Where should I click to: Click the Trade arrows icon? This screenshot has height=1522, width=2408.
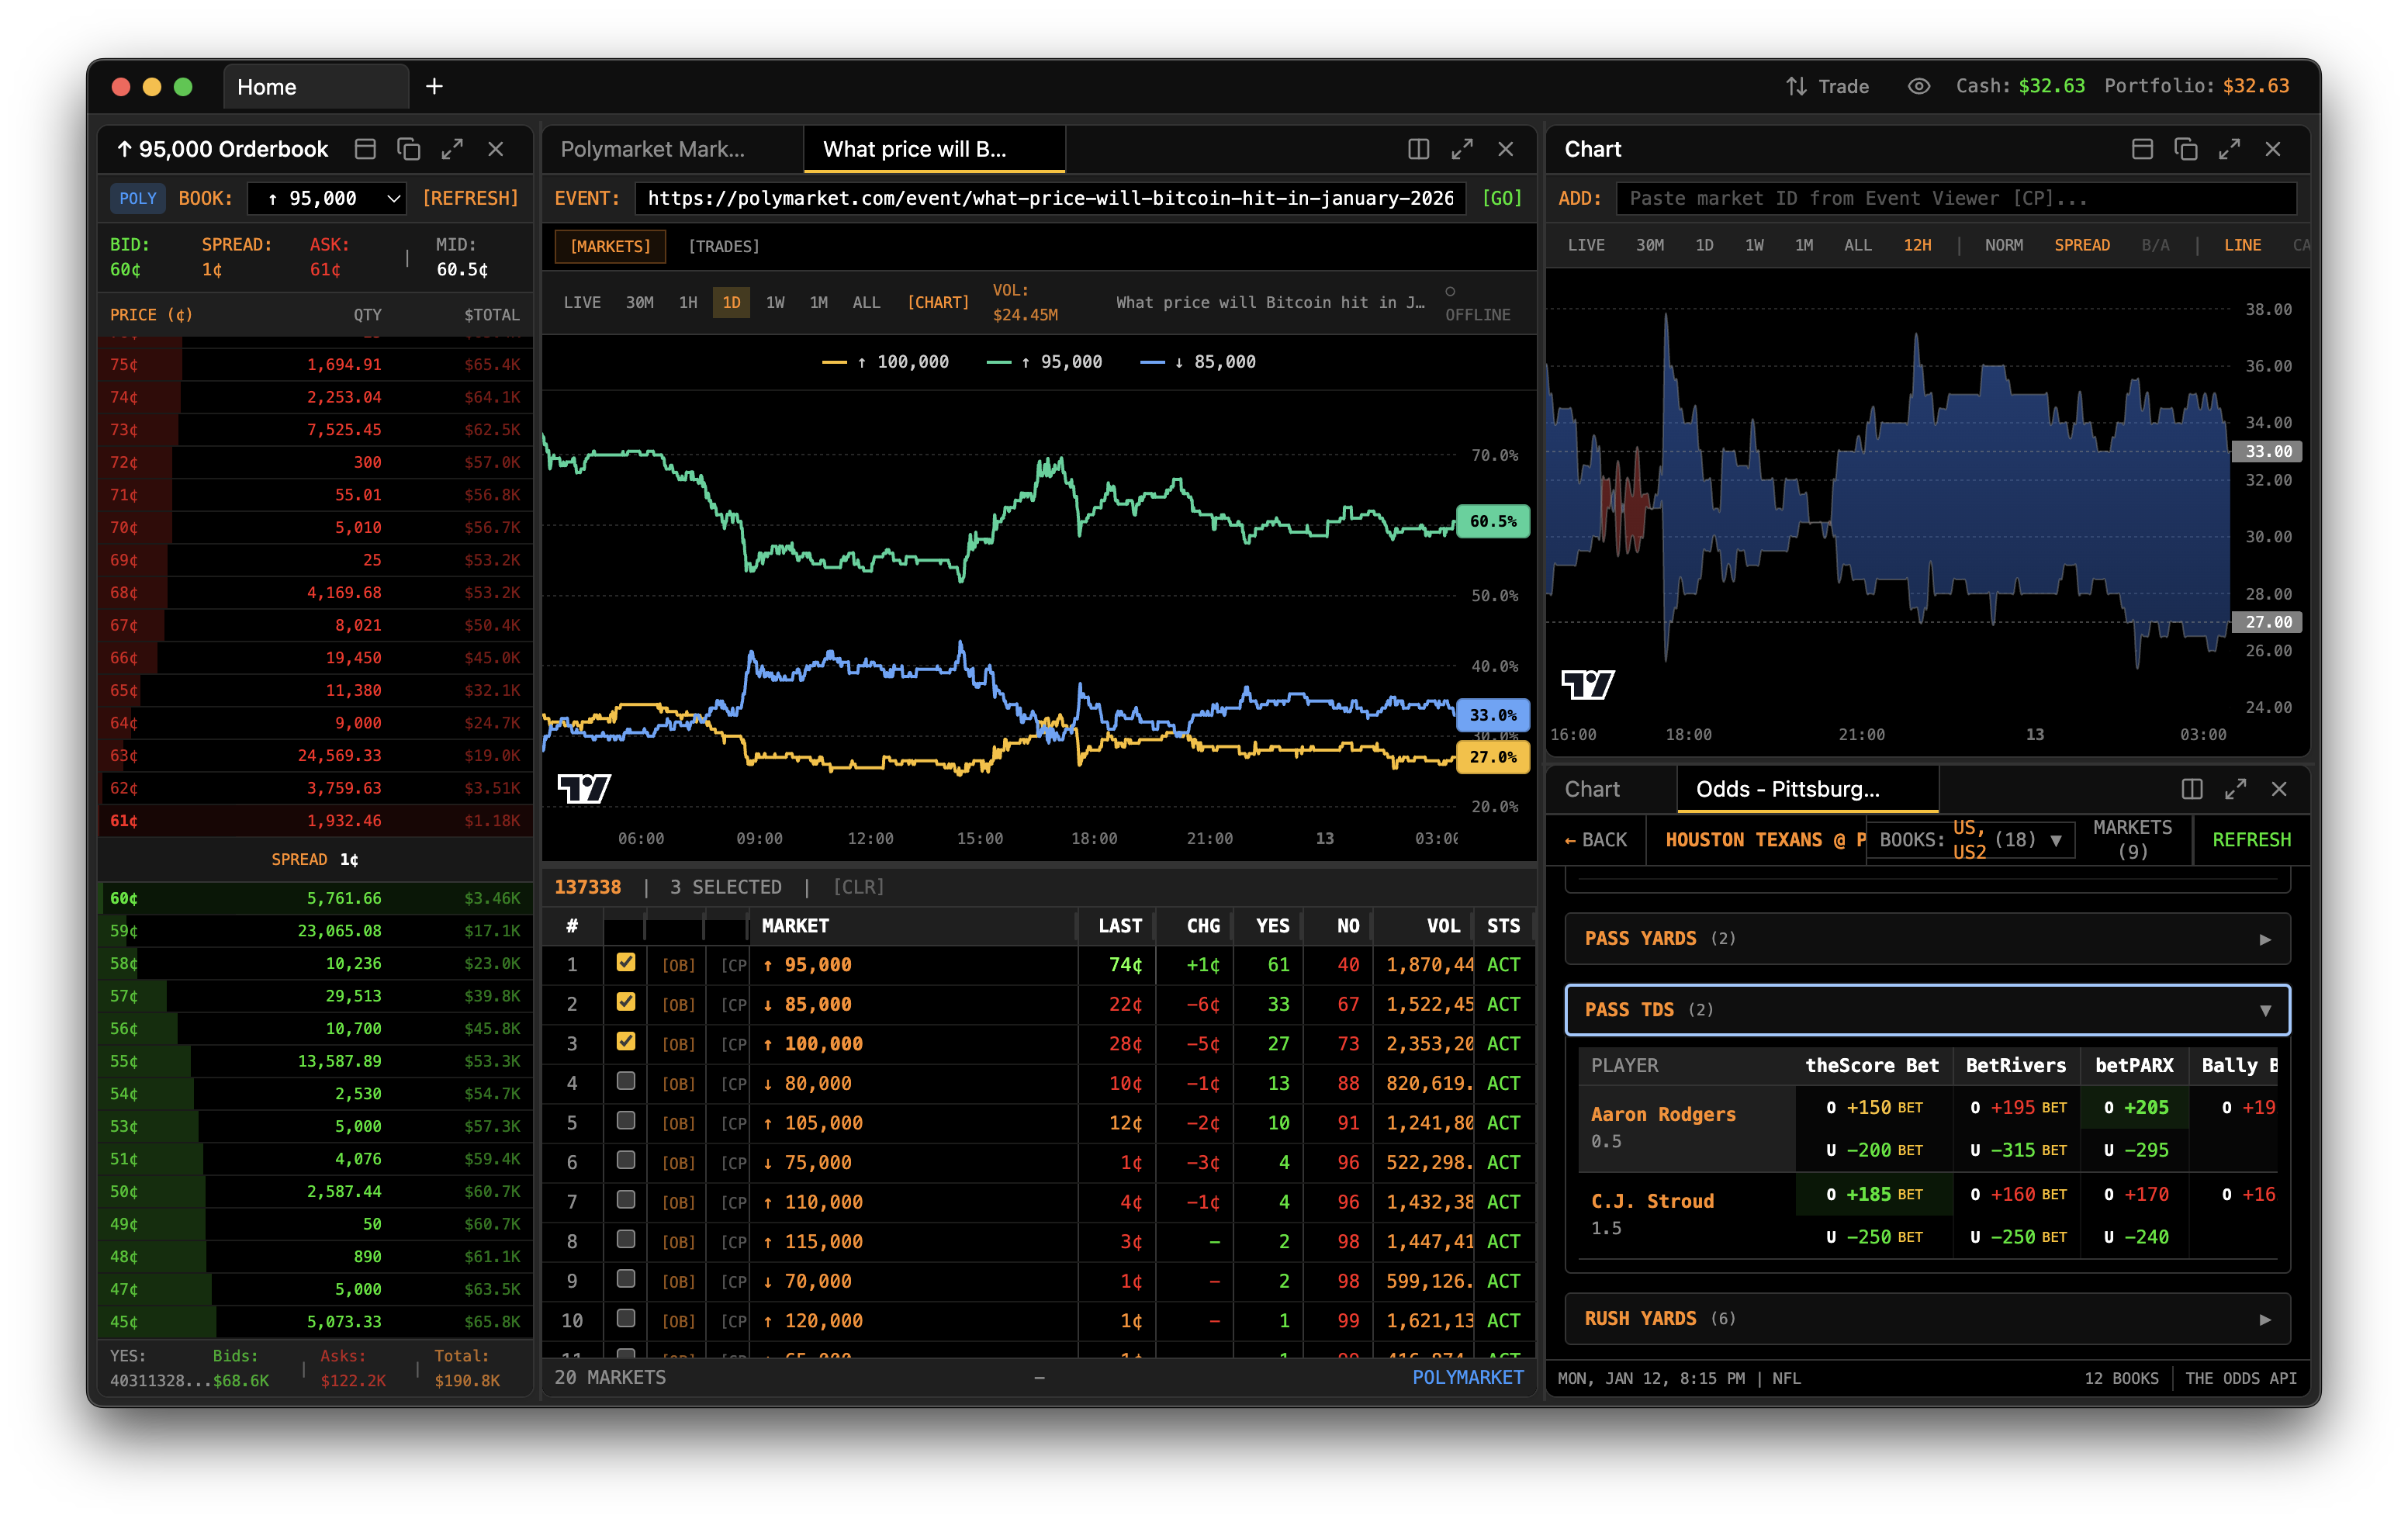pyautogui.click(x=1796, y=87)
